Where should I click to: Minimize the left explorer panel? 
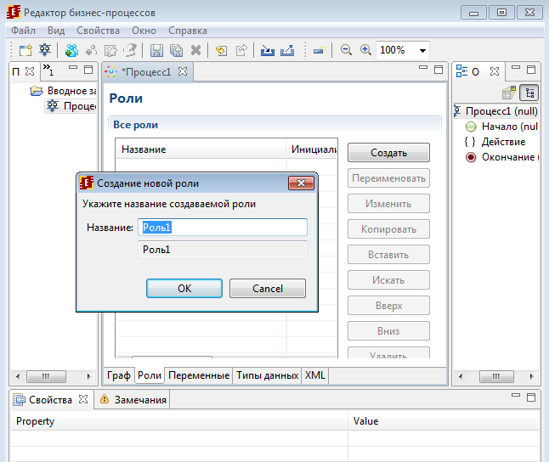click(x=73, y=67)
